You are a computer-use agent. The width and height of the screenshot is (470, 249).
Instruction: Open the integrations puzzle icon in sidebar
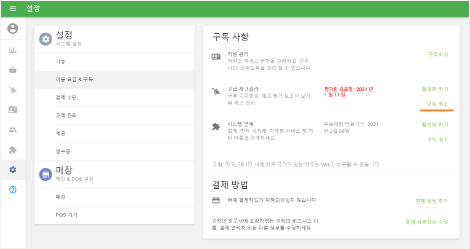[13, 149]
